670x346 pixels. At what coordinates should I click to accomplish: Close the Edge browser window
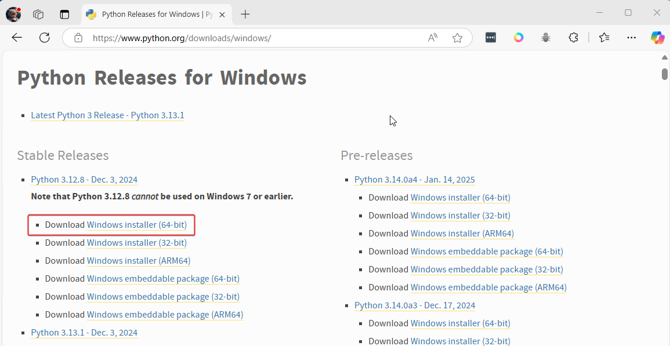pos(657,12)
